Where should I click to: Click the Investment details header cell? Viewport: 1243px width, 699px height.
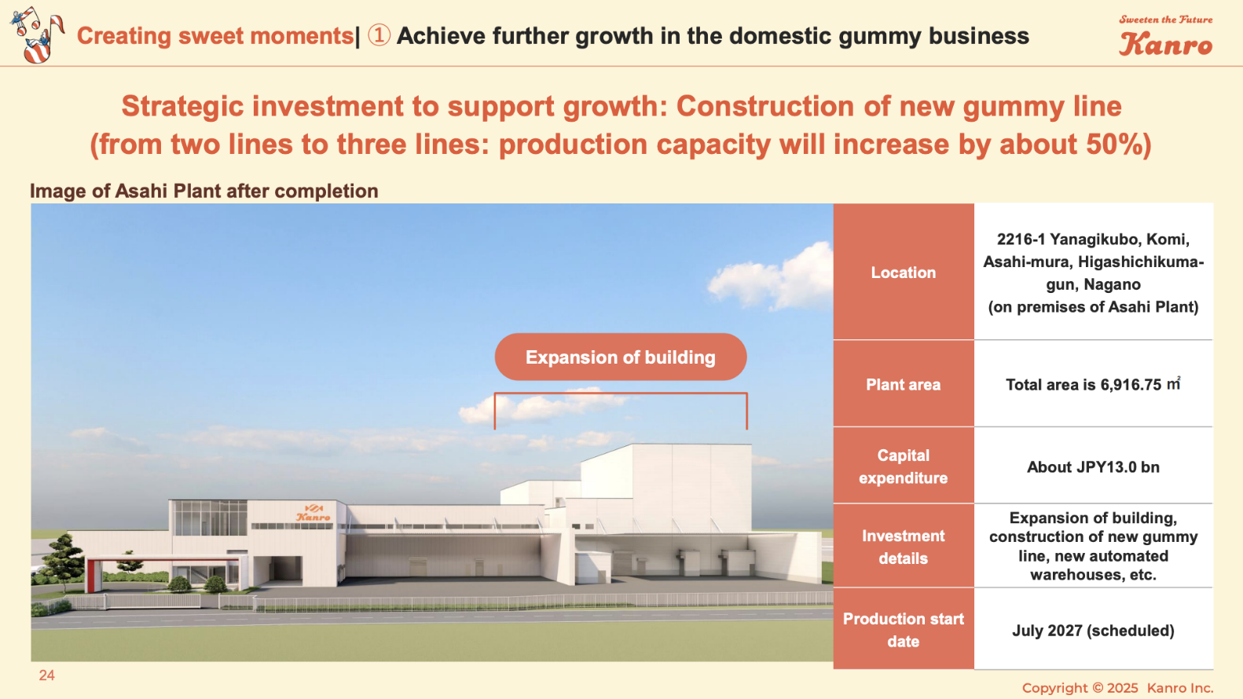(903, 547)
